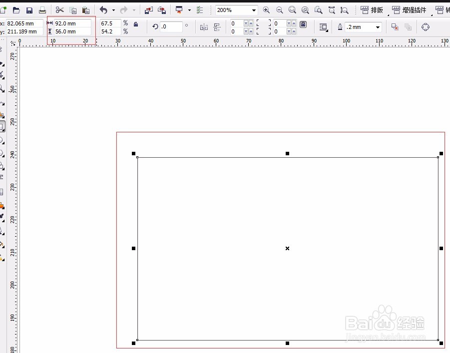Click the rectangle's center X marker
The height and width of the screenshot is (353, 450).
287,248
